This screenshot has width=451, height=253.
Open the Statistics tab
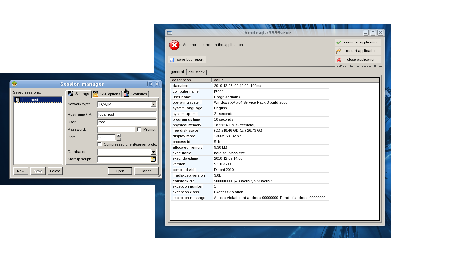(136, 94)
